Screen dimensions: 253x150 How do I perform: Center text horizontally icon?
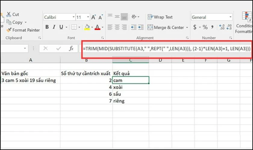click(x=117, y=27)
